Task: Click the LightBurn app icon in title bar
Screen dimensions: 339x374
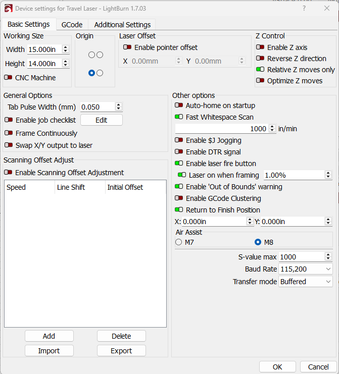Action: 9,9
